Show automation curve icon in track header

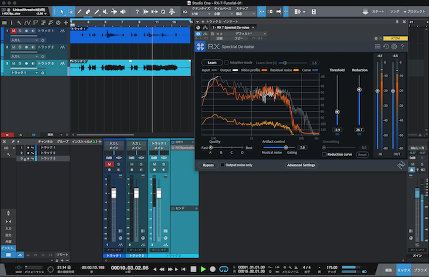[27, 23]
